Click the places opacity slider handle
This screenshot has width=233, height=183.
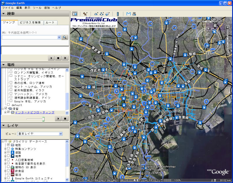pyautogui.click(x=43, y=119)
